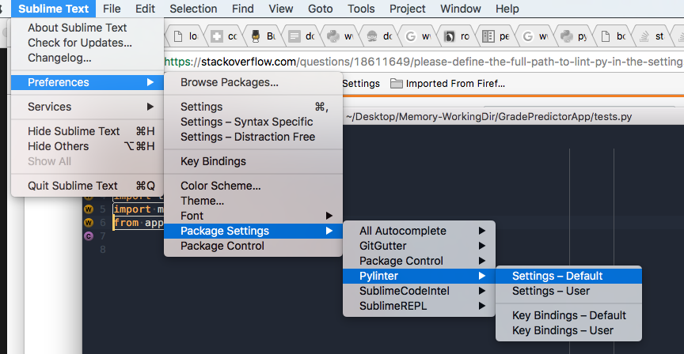The image size is (684, 354).
Task: Open the Selection menu
Action: (193, 9)
